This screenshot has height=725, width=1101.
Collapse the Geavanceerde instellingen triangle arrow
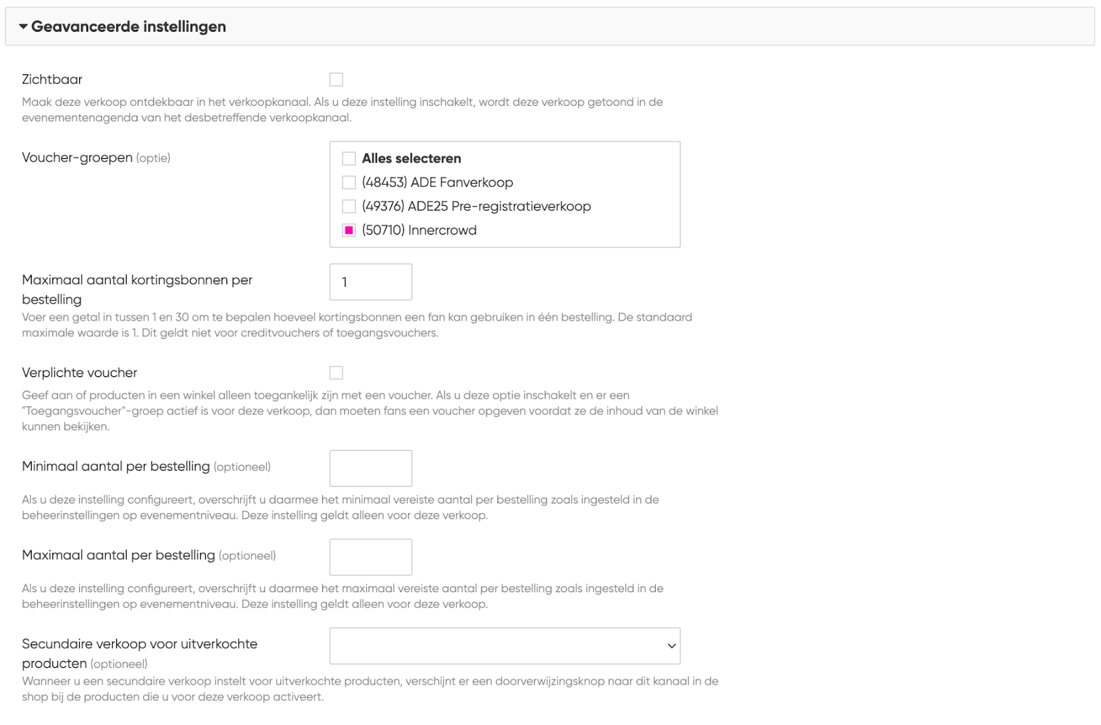point(23,27)
